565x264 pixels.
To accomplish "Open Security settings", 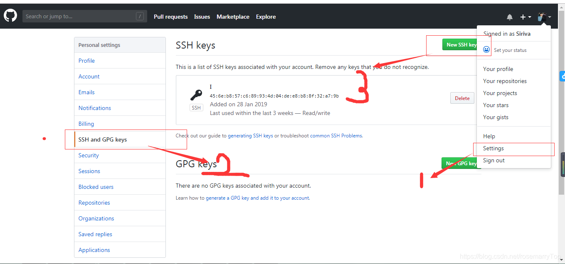I will pos(120,155).
